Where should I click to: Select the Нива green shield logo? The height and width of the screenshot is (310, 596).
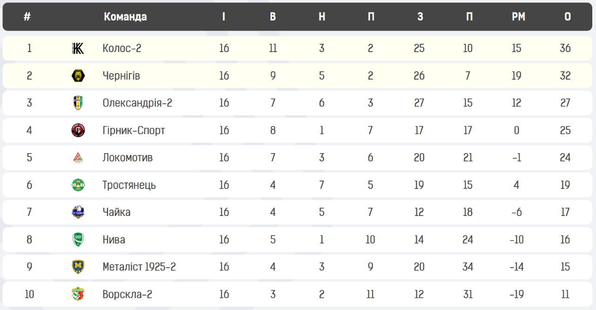(x=78, y=240)
